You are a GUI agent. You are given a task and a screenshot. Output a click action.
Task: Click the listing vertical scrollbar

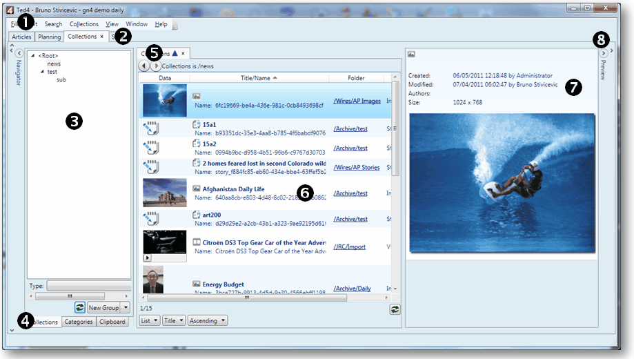point(395,128)
